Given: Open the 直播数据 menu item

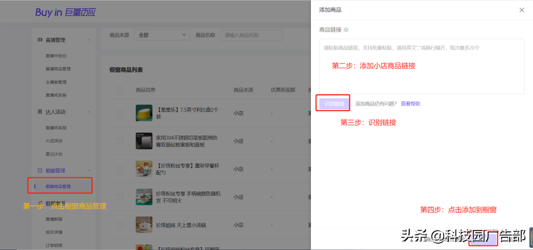Looking at the screenshot, I should pos(54,219).
